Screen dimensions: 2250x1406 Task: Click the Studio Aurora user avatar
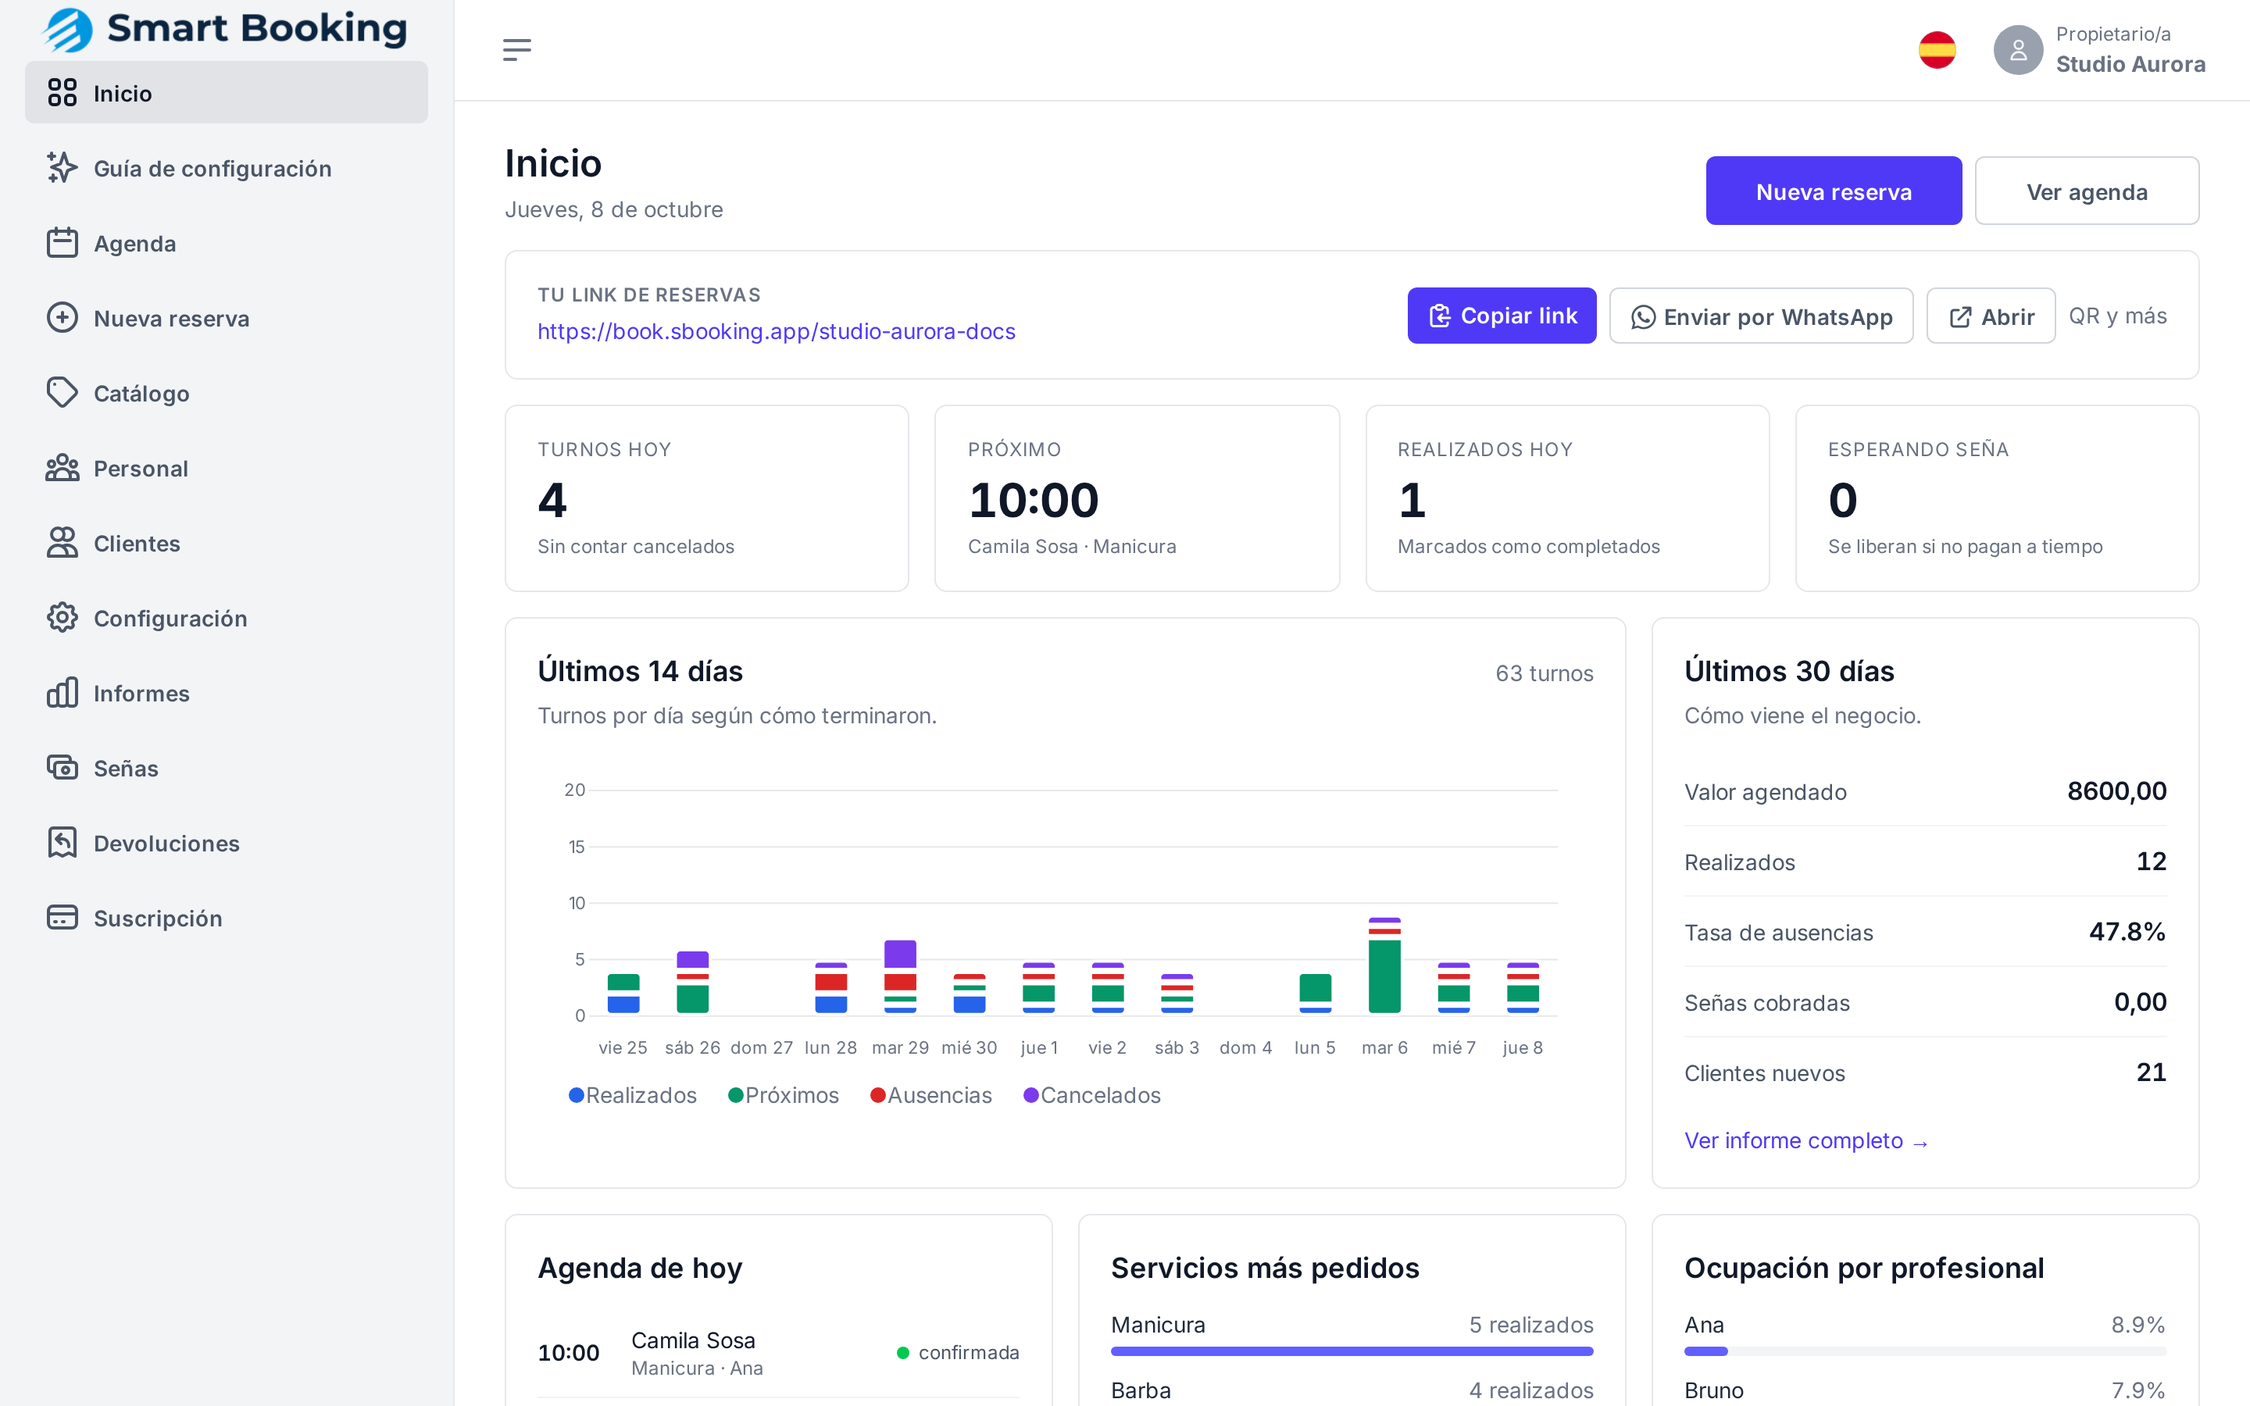tap(2017, 50)
